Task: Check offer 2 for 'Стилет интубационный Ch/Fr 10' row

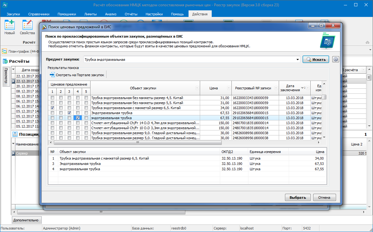Action: pos(61,128)
